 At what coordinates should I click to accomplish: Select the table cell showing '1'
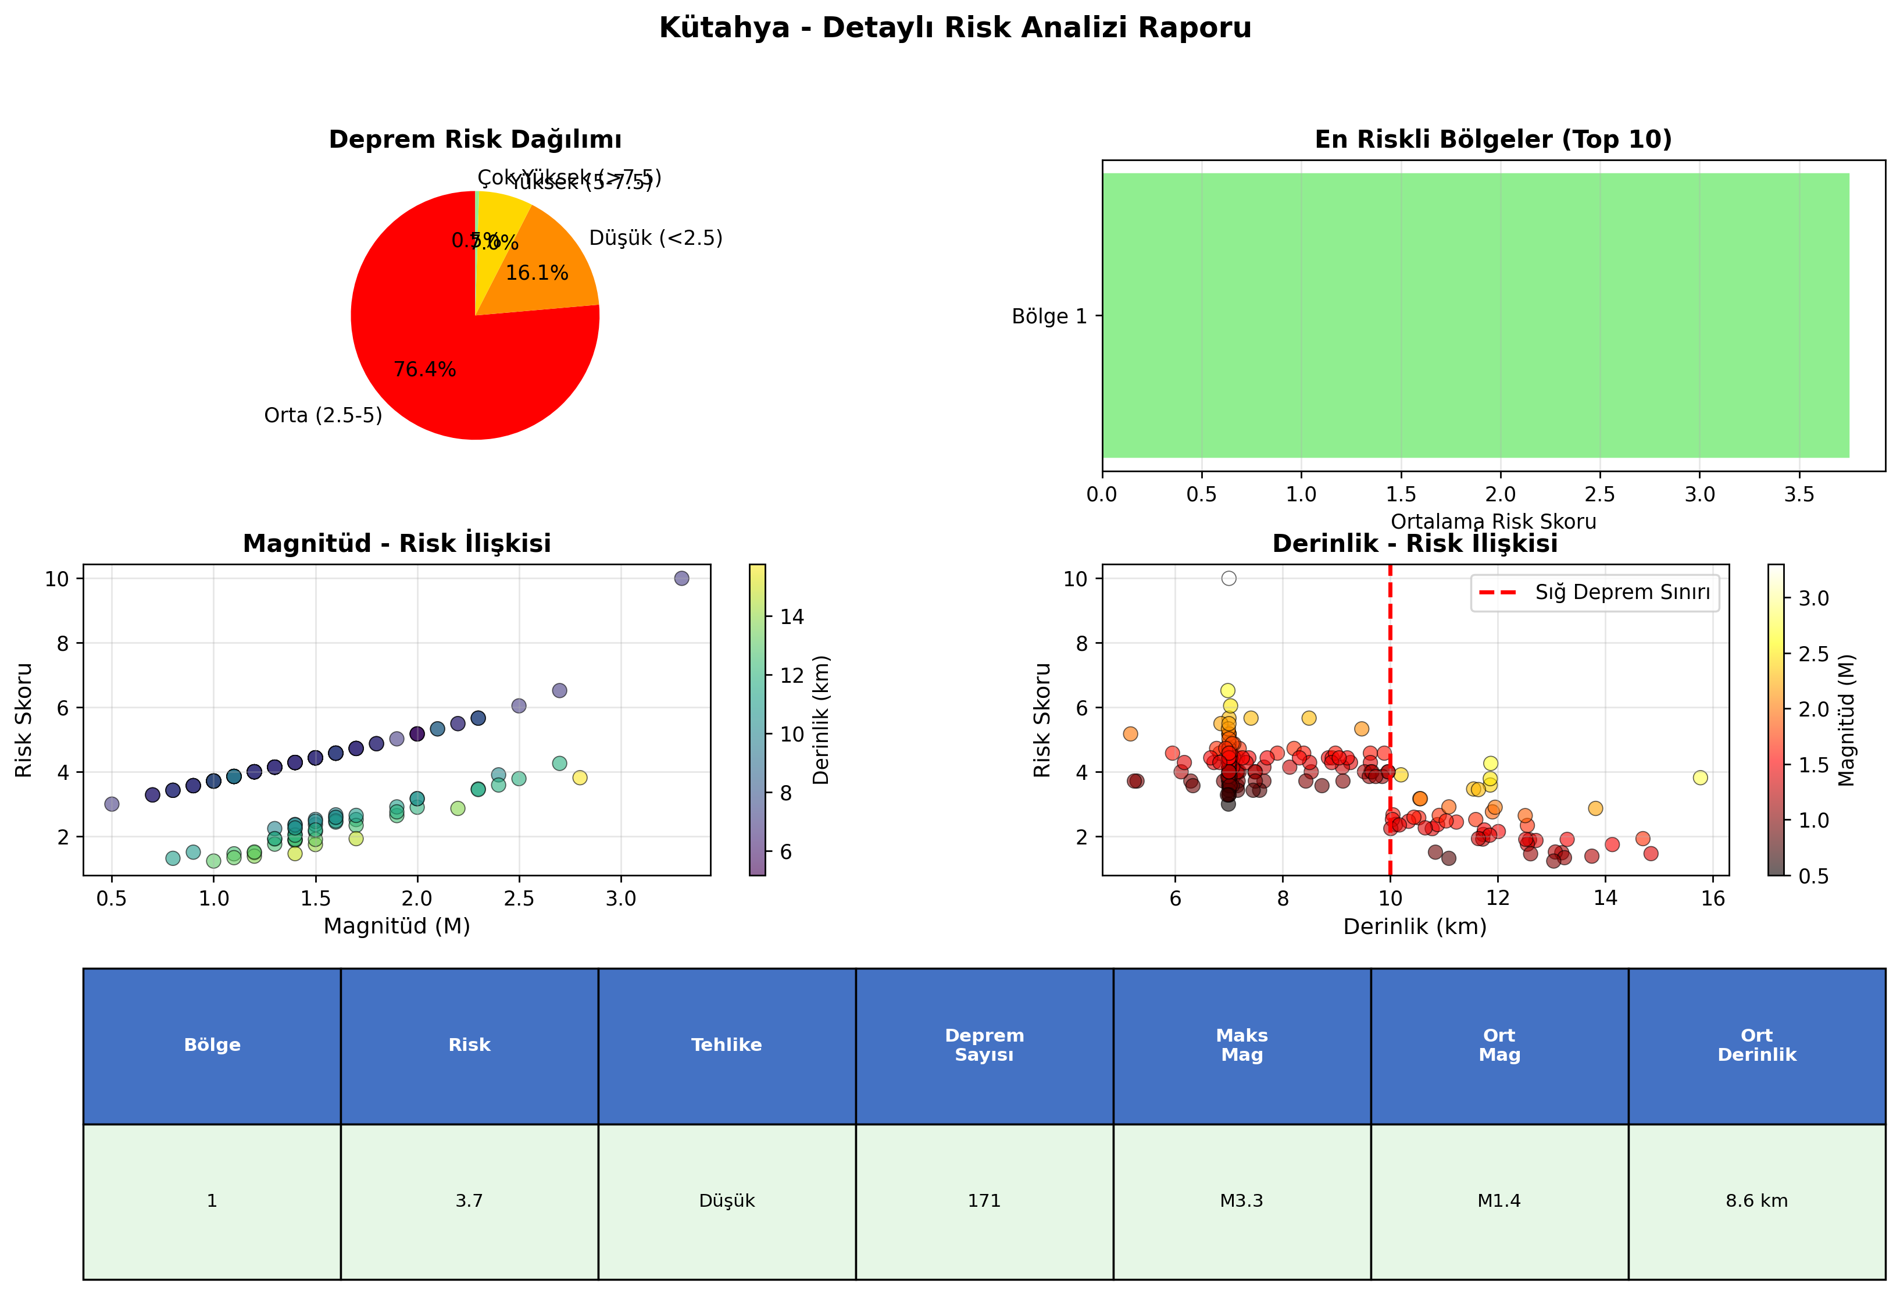click(212, 1201)
